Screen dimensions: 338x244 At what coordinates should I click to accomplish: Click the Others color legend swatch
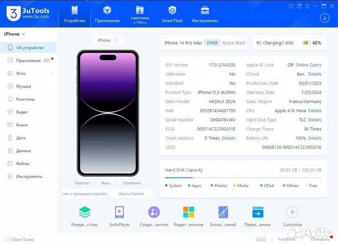click(x=284, y=186)
